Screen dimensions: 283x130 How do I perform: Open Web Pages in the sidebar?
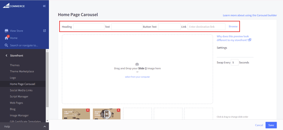pyautogui.click(x=16, y=103)
